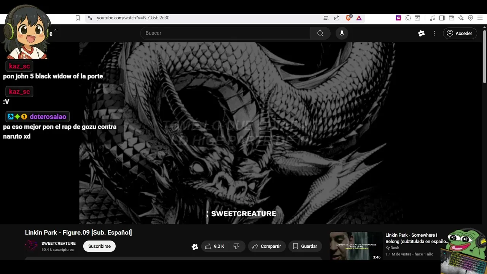Open the purple extension icon in toolbar
Screen dimensions: 487x274
(x=398, y=18)
